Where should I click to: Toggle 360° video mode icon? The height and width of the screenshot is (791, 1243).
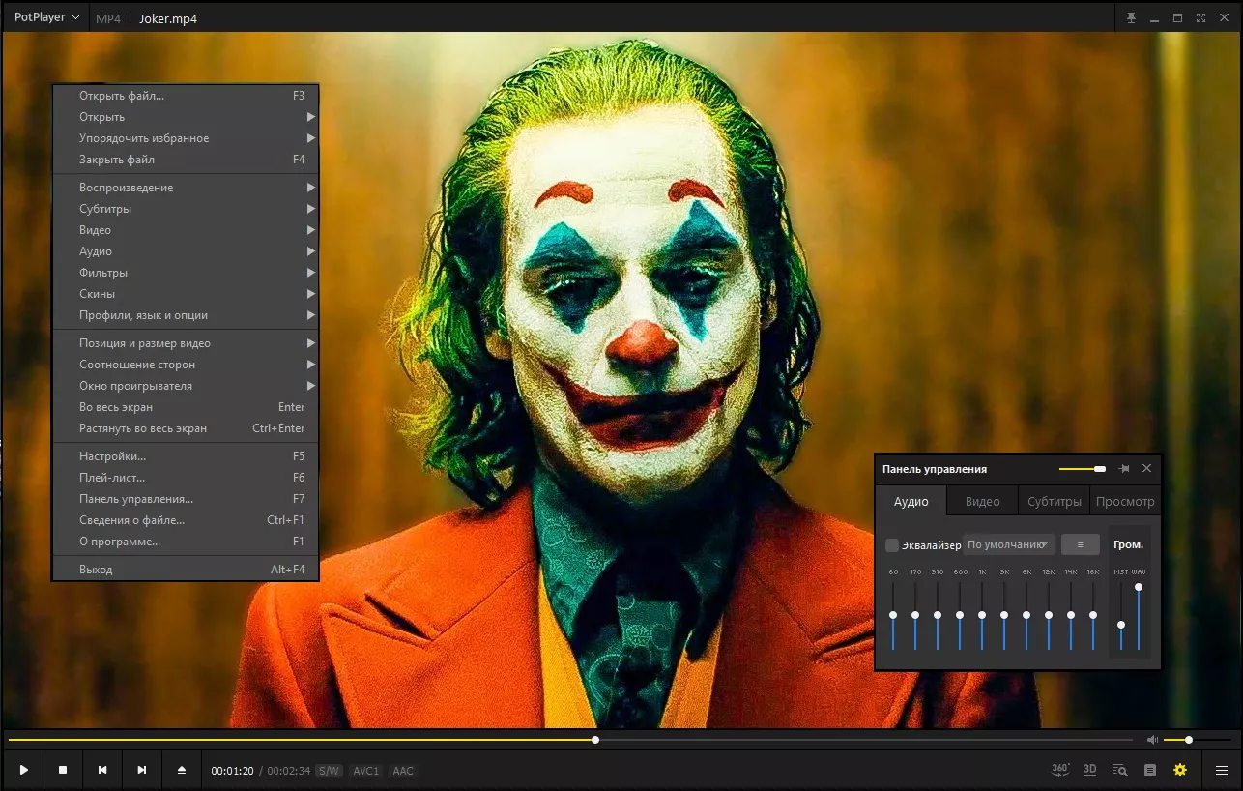click(1060, 770)
